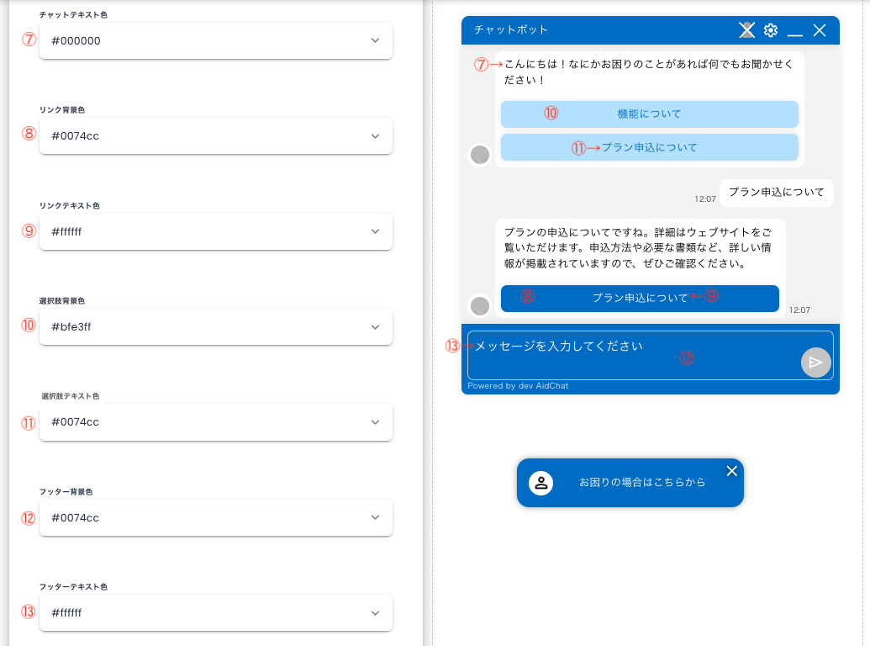The image size is (870, 646).
Task: Click the person icon on the help banner
Action: 541,482
